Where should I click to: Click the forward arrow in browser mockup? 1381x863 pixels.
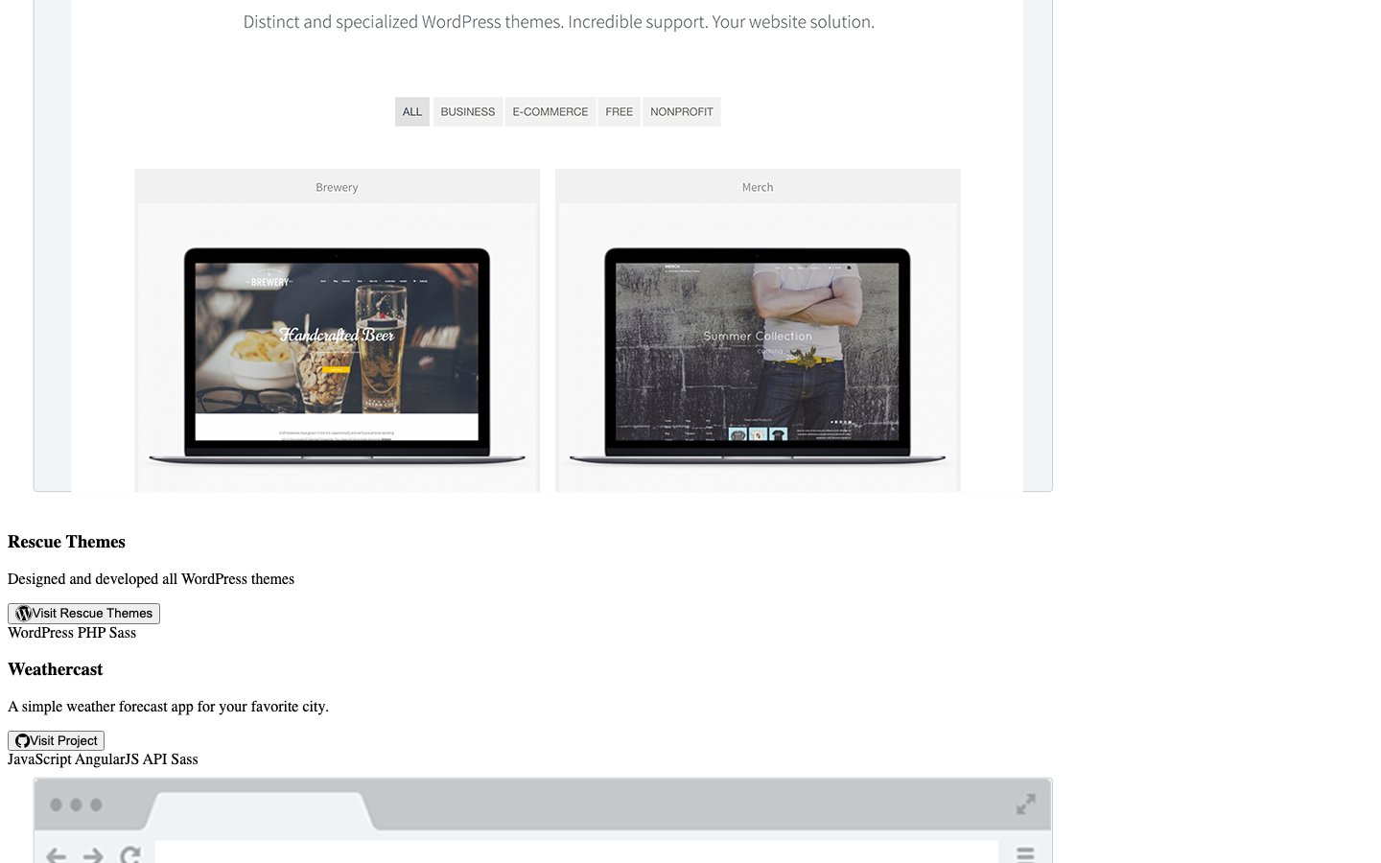coord(93,854)
